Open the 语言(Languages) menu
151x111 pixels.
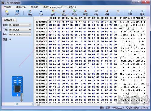click(x=53, y=7)
